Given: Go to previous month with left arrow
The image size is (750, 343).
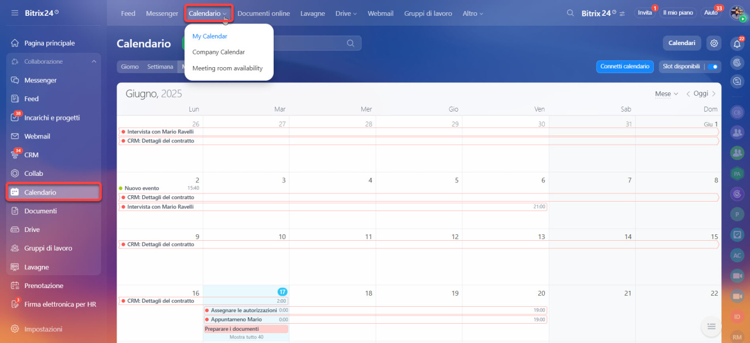Looking at the screenshot, I should coord(688,93).
